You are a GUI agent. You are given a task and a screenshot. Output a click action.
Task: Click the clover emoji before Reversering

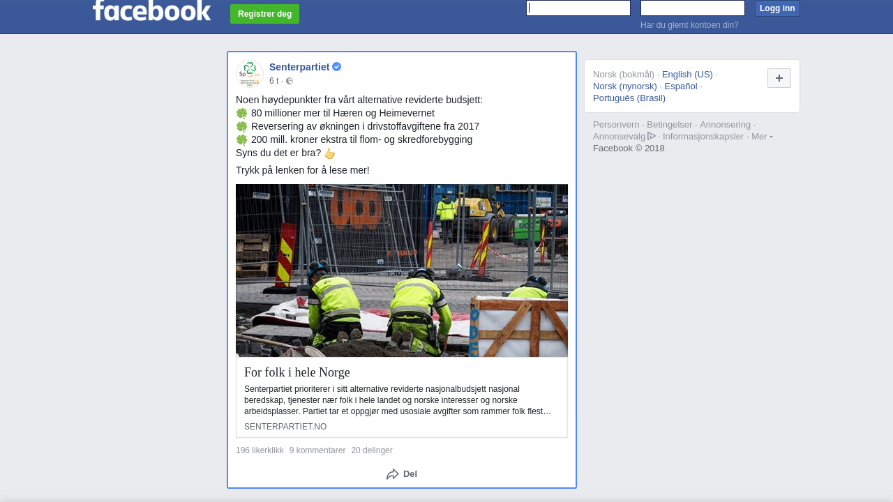(x=242, y=127)
